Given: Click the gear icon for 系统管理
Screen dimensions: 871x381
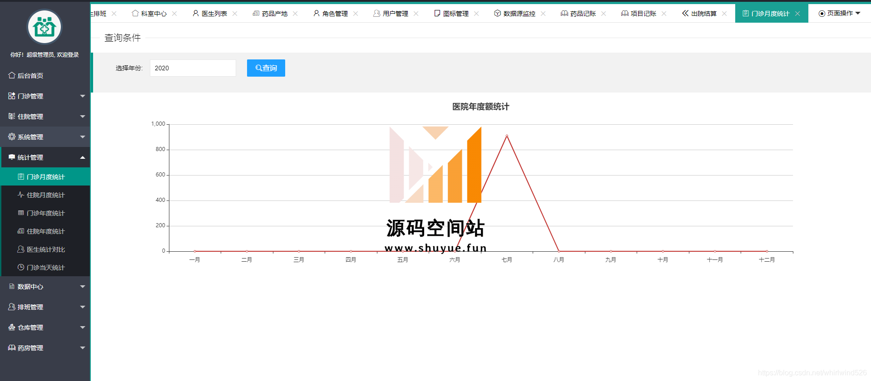Looking at the screenshot, I should point(12,137).
